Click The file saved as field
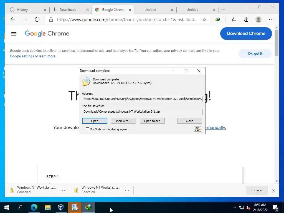 tap(142, 112)
